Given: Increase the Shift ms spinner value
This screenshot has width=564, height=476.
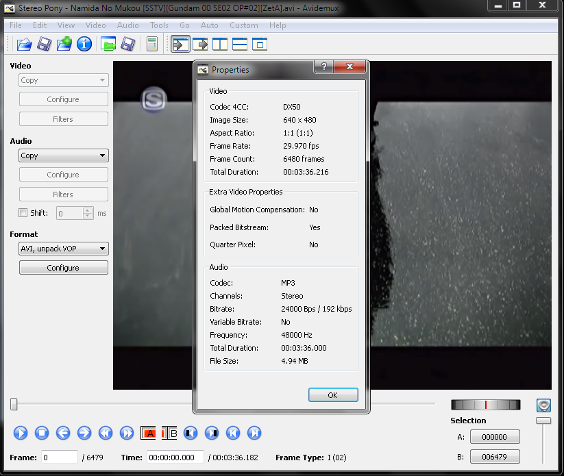Looking at the screenshot, I should 88,210.
